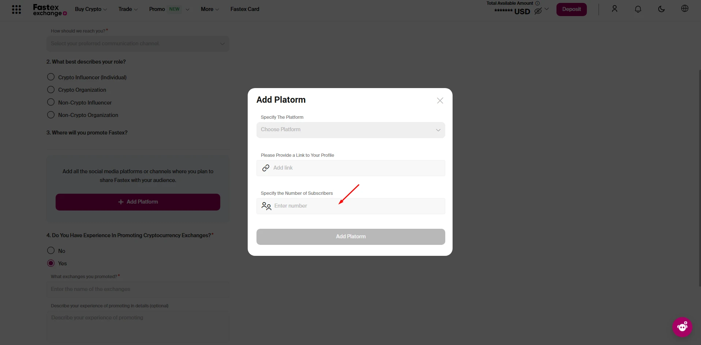Choose No for promotion experience
The height and width of the screenshot is (345, 701).
pos(51,251)
